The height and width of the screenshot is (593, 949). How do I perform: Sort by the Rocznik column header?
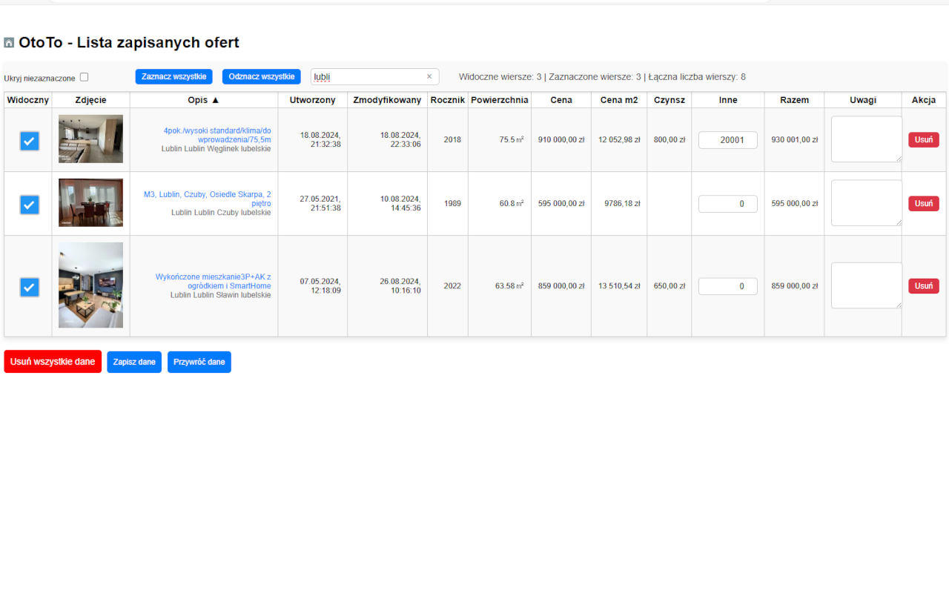(448, 100)
